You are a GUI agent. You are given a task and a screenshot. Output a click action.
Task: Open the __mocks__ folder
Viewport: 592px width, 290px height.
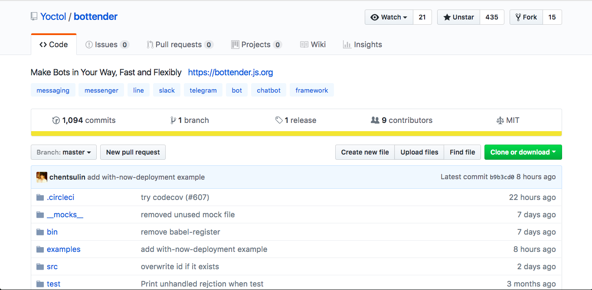point(65,215)
